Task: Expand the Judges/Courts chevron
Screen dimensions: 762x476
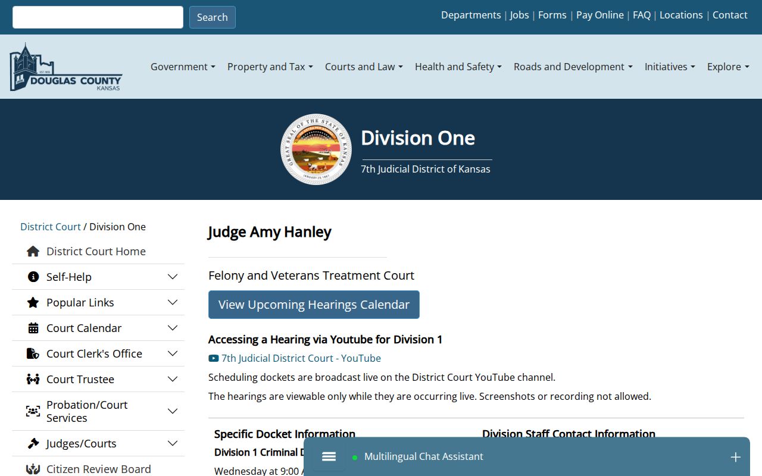Action: (173, 443)
